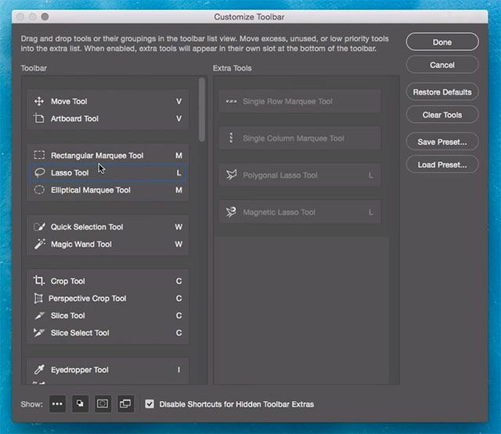Click the M shortcut of Rectangular Marquee Tool

tap(178, 155)
